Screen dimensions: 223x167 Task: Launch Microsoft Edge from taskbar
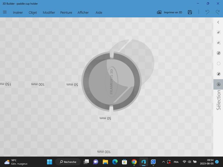click(115, 162)
